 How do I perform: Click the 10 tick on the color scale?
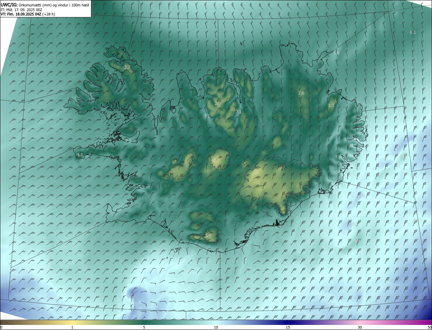click(216, 327)
